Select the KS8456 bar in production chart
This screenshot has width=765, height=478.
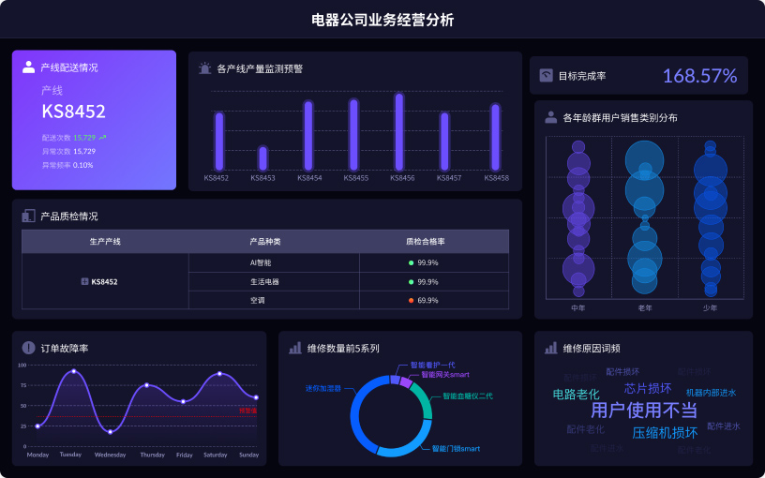click(x=399, y=131)
